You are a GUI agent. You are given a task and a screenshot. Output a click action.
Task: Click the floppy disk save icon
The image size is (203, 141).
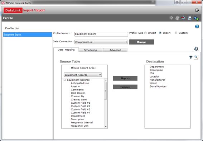[x=190, y=18]
